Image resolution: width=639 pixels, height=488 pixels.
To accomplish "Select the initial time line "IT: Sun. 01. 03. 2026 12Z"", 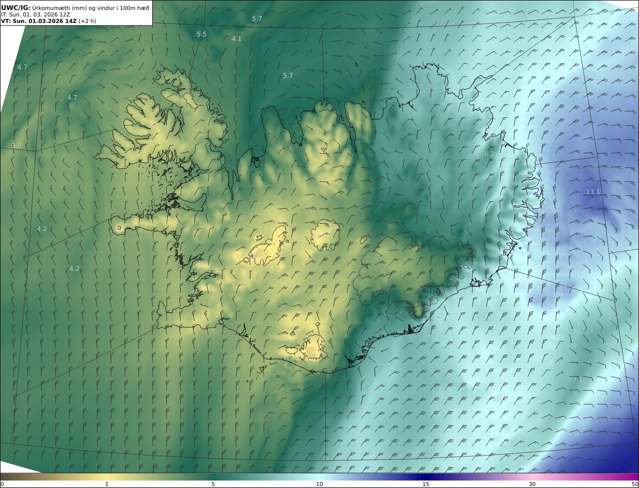I will (35, 14).
